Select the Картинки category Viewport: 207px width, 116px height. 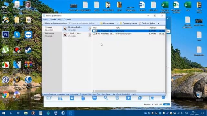click(x=52, y=35)
